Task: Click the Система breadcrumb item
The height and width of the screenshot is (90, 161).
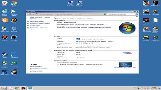Action: tap(78, 14)
